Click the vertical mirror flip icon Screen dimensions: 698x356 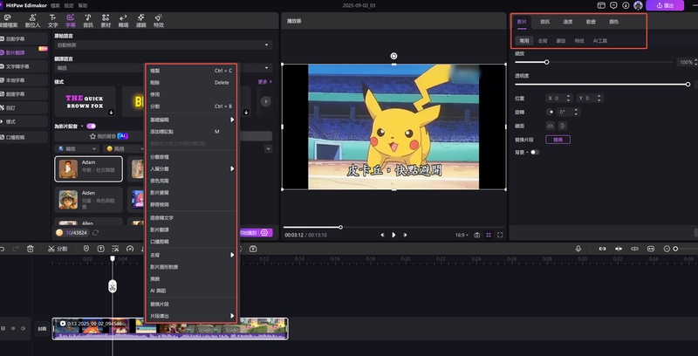(563, 126)
